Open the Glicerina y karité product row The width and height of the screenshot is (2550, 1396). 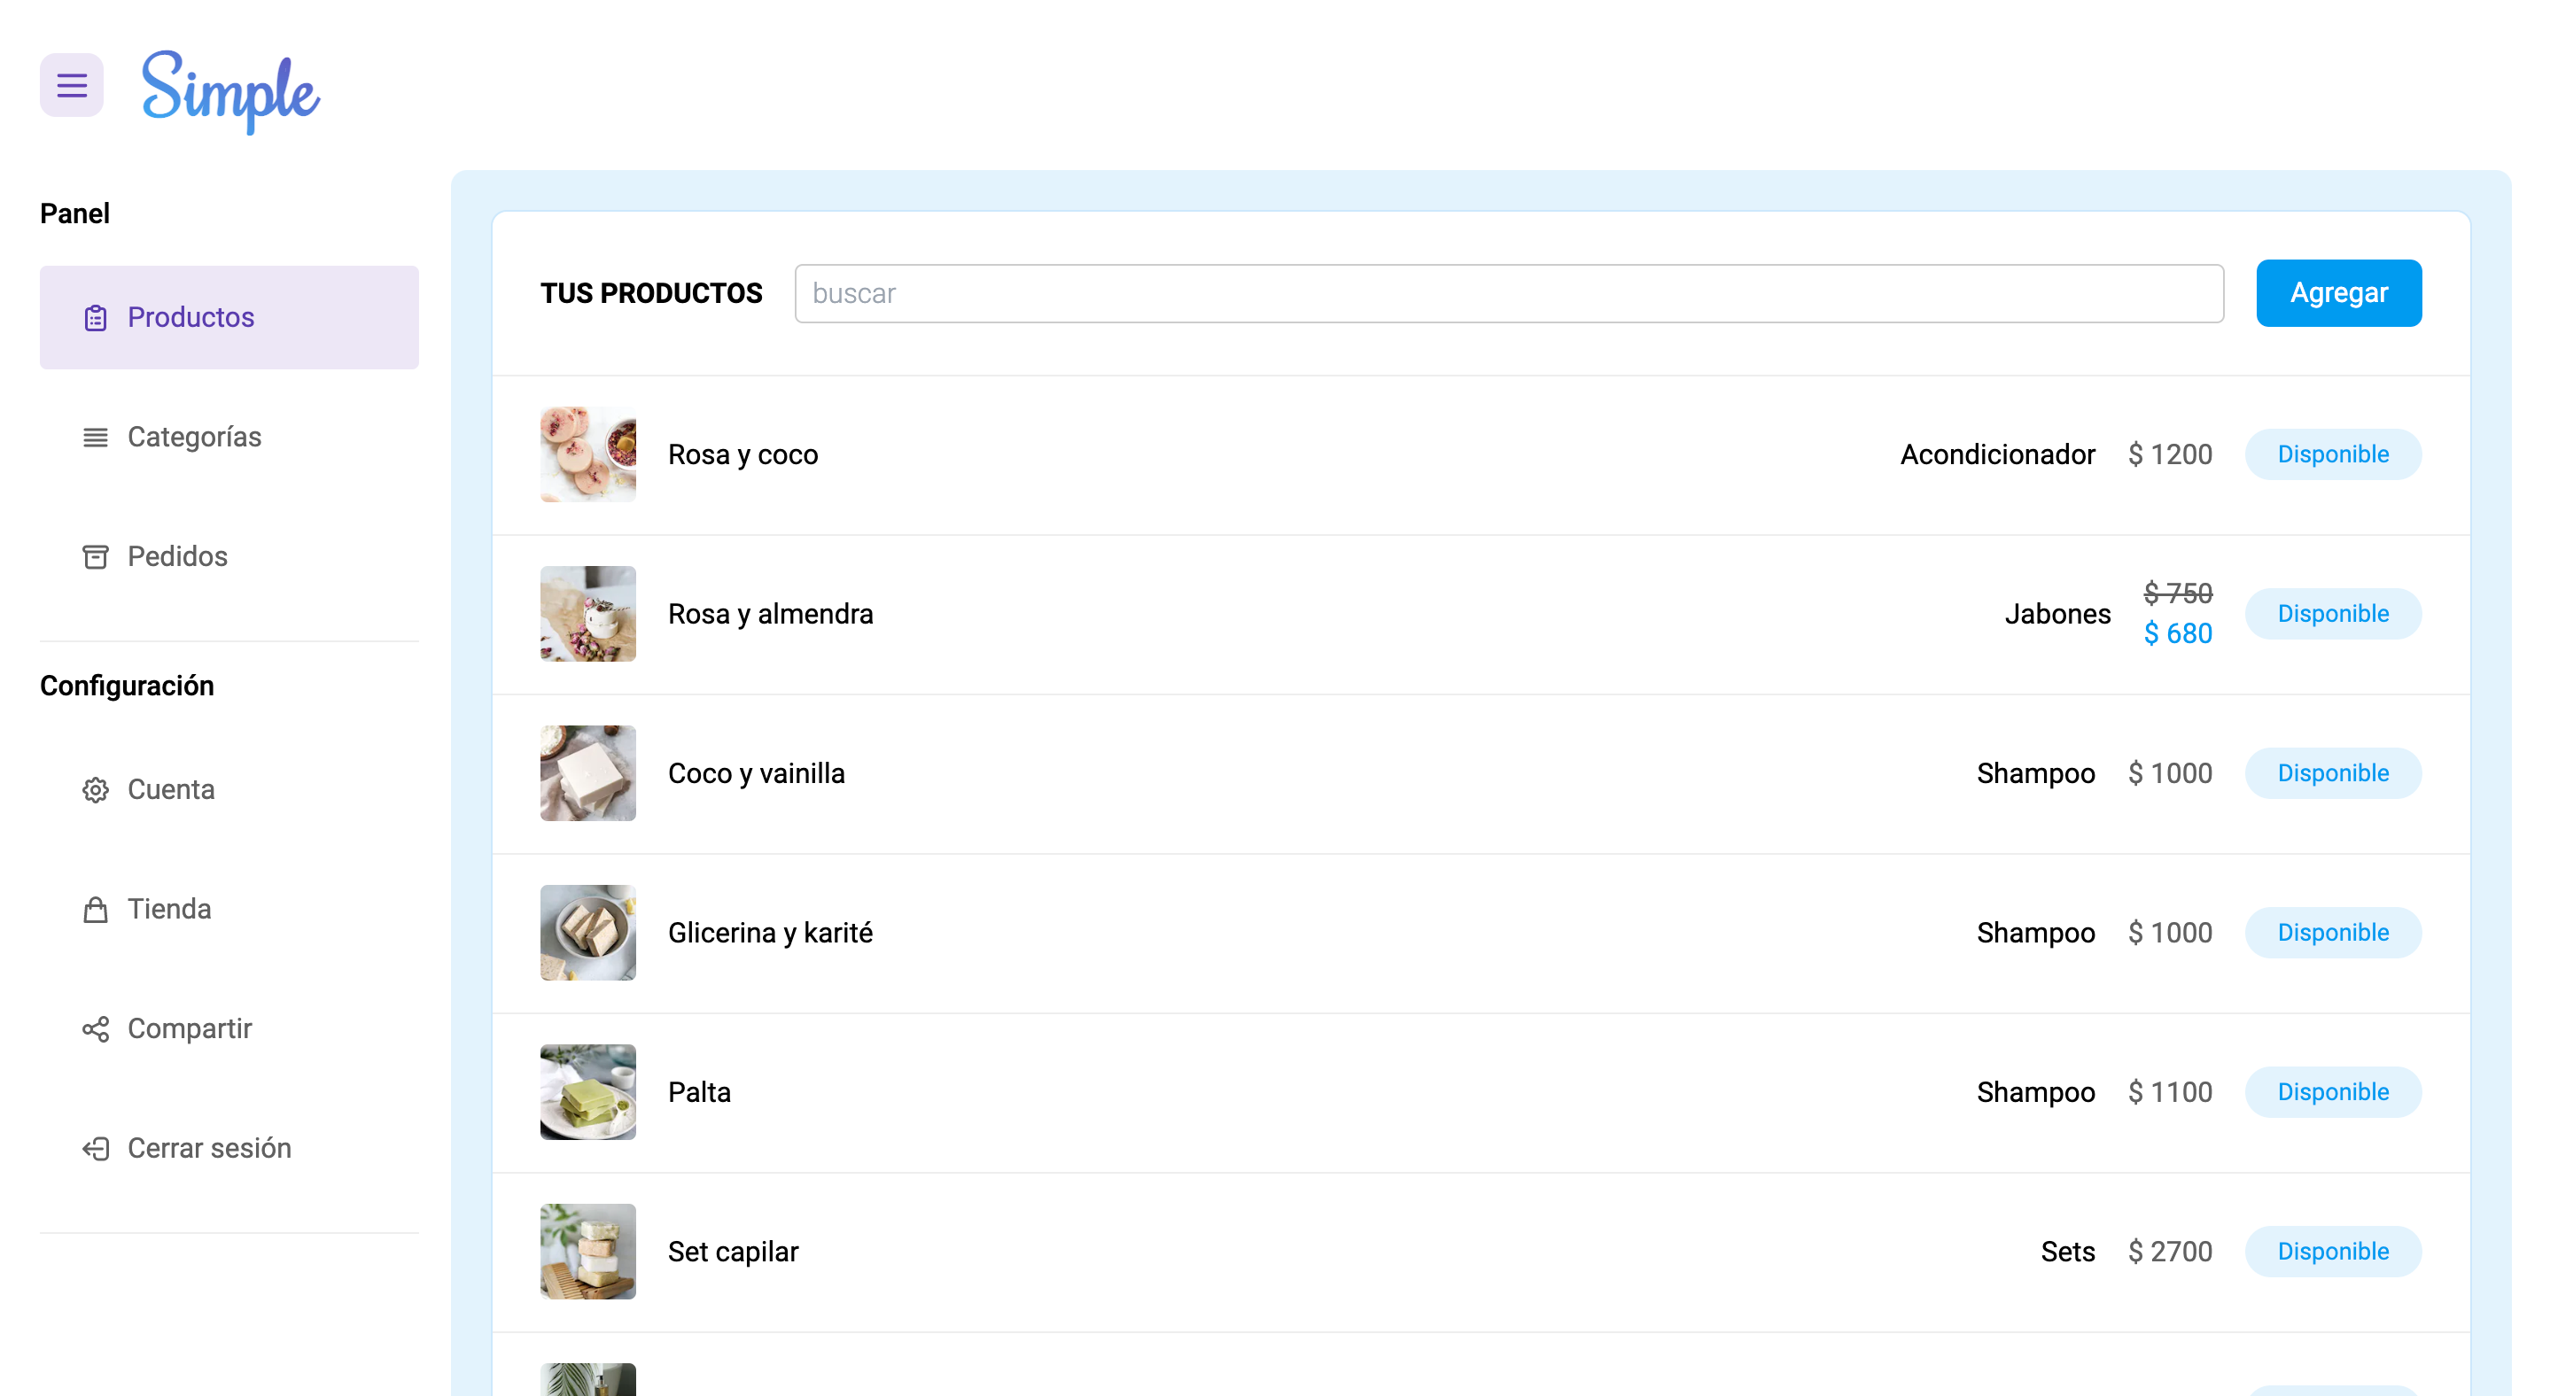770,933
